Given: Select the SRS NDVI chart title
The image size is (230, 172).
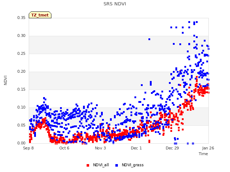Looking at the screenshot, I should coord(115,4).
